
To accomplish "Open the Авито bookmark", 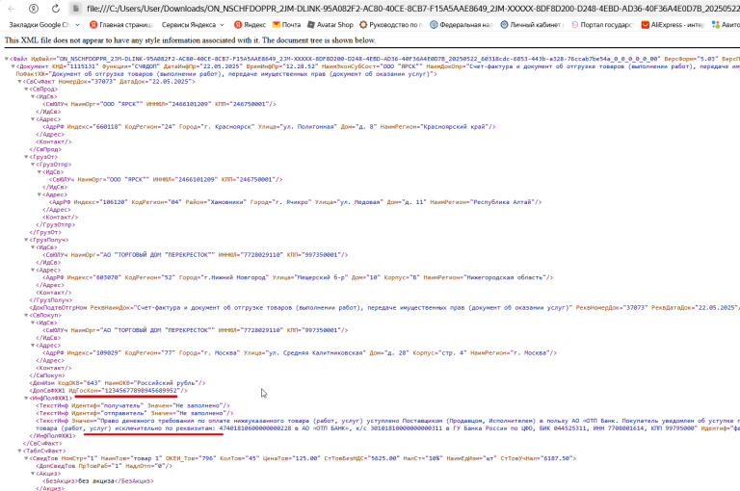I will 726,24.
